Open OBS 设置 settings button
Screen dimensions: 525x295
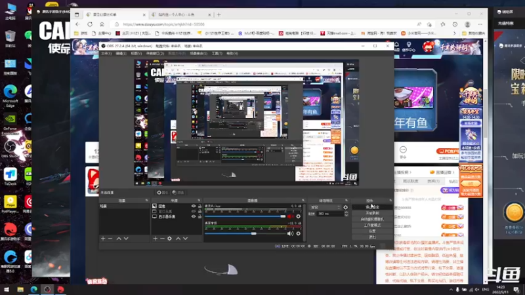point(372,231)
